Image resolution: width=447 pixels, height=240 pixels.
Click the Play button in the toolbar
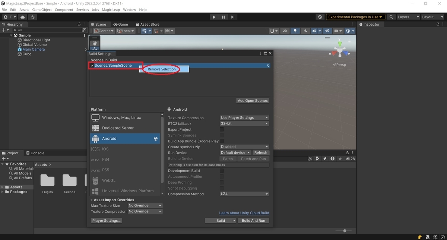click(214, 17)
